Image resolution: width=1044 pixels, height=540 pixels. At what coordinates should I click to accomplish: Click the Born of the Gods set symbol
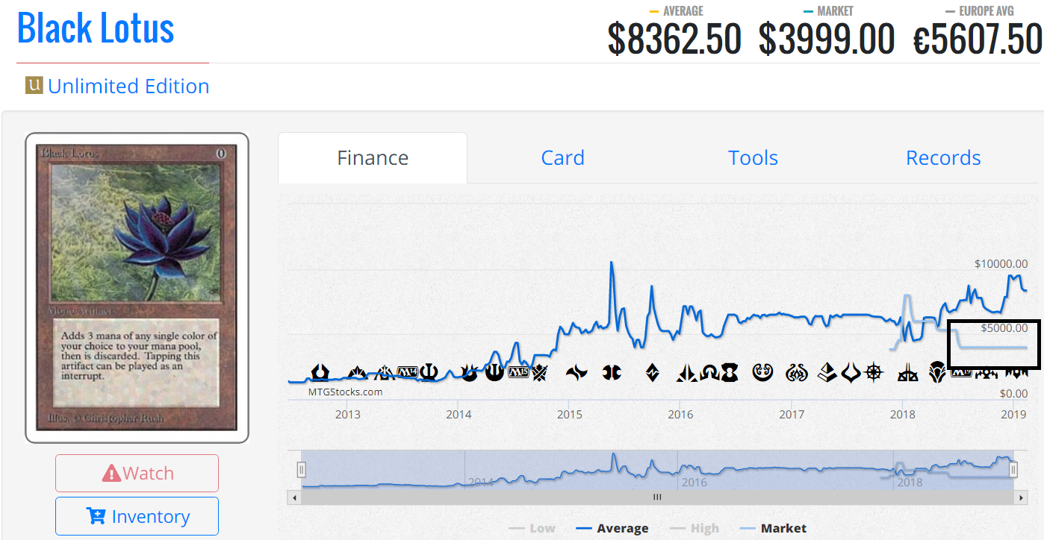coord(469,371)
